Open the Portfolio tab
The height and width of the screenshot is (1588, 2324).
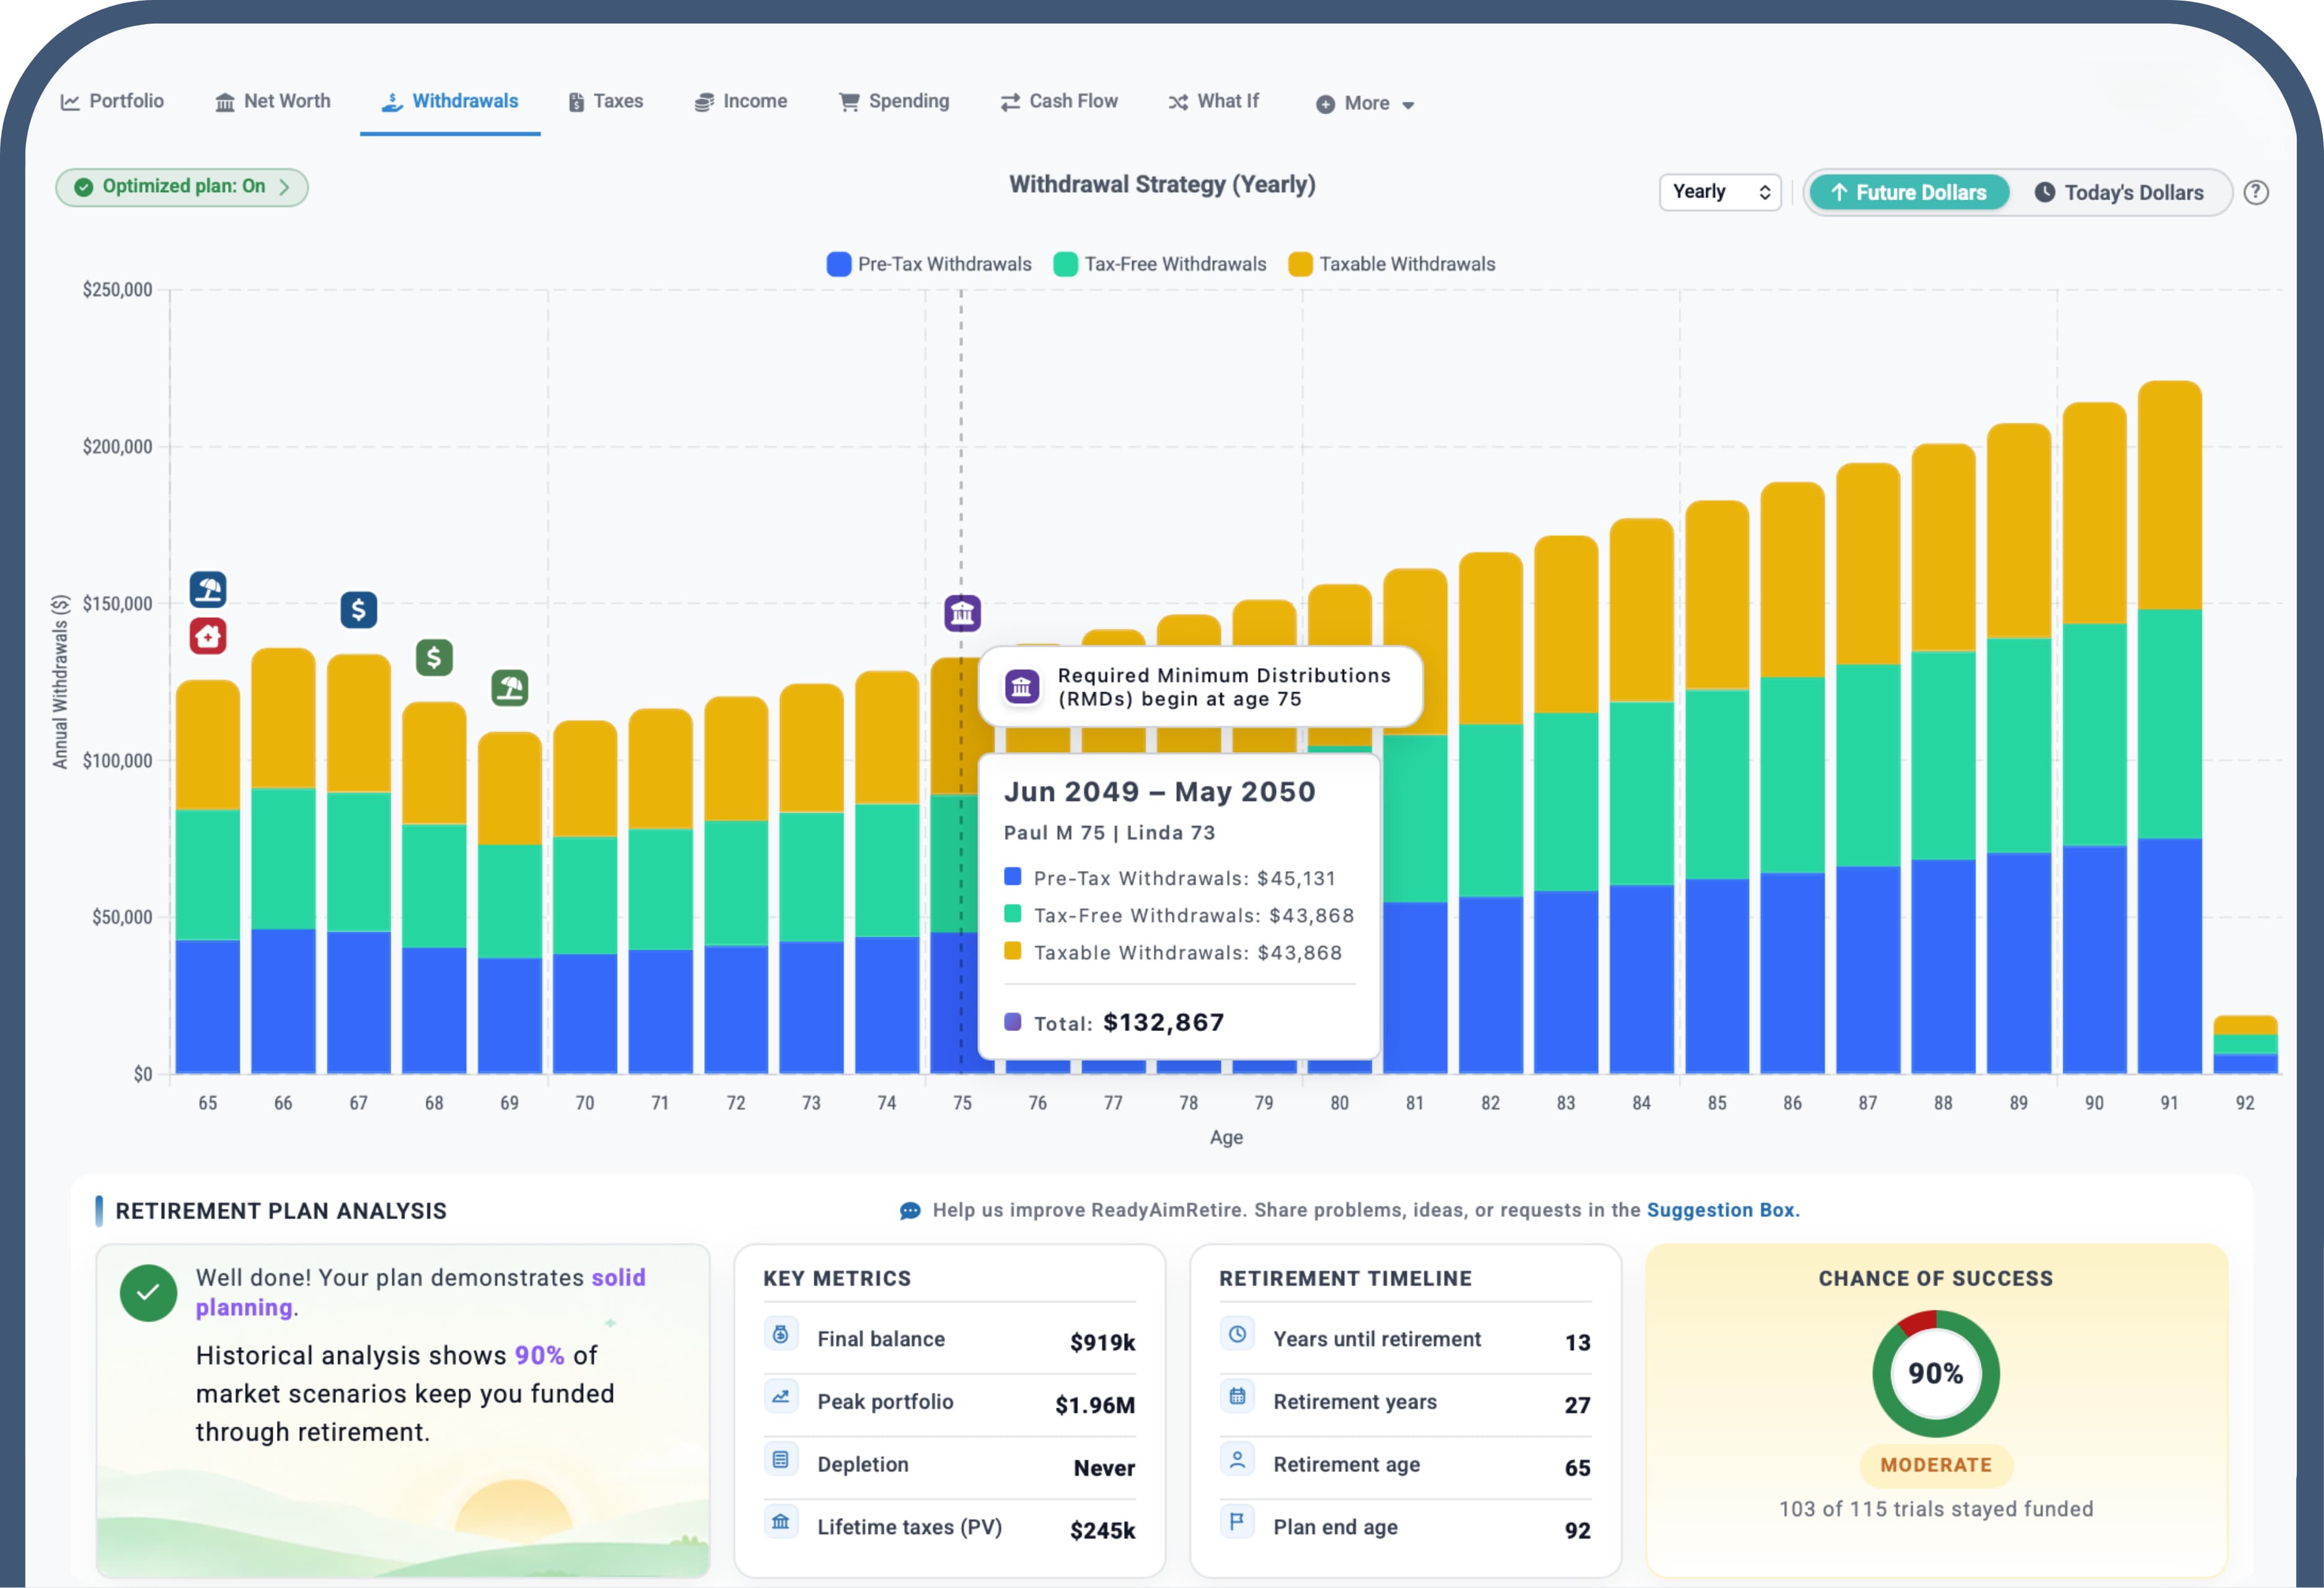click(x=112, y=101)
